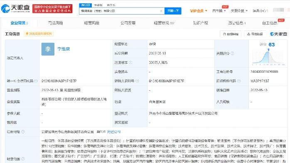Select the 查老板 search tab
The height and width of the screenshot is (163, 290).
98,5
